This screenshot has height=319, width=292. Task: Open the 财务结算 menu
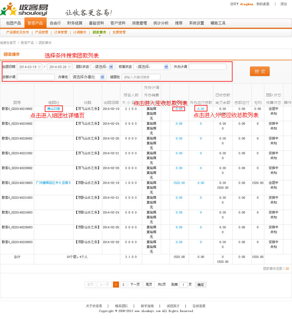coord(75,23)
